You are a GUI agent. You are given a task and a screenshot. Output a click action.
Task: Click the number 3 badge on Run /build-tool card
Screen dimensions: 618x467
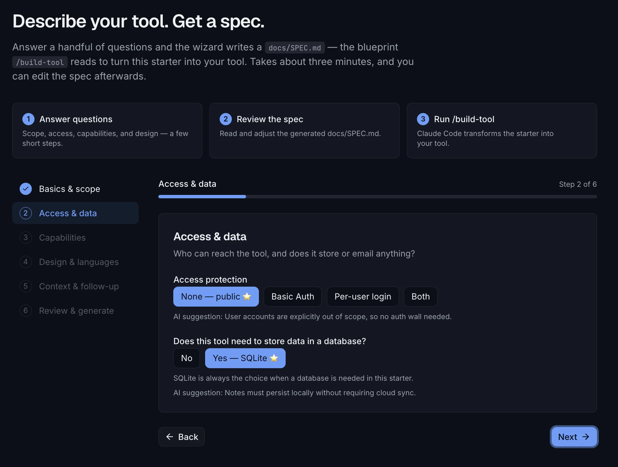pos(423,119)
